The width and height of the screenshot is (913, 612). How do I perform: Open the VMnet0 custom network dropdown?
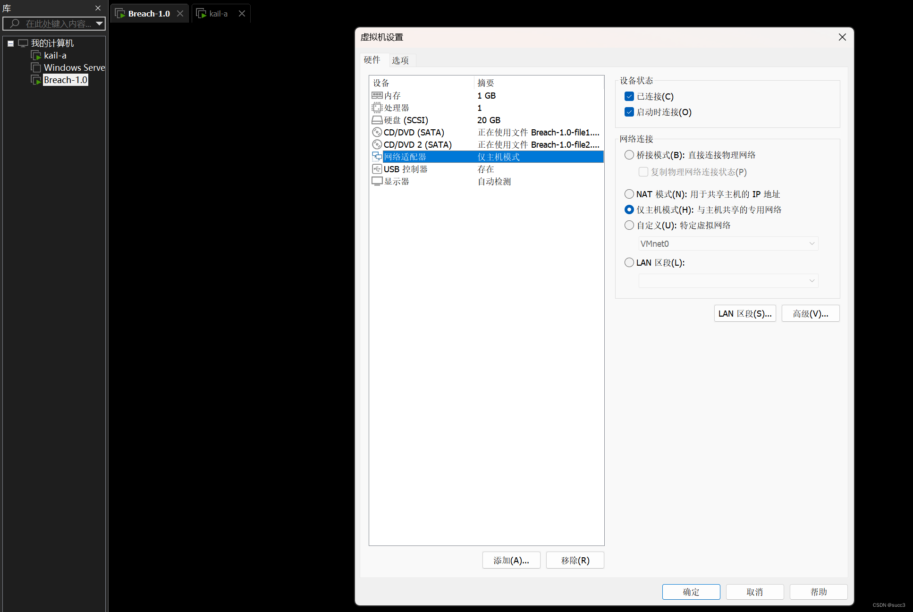click(728, 243)
